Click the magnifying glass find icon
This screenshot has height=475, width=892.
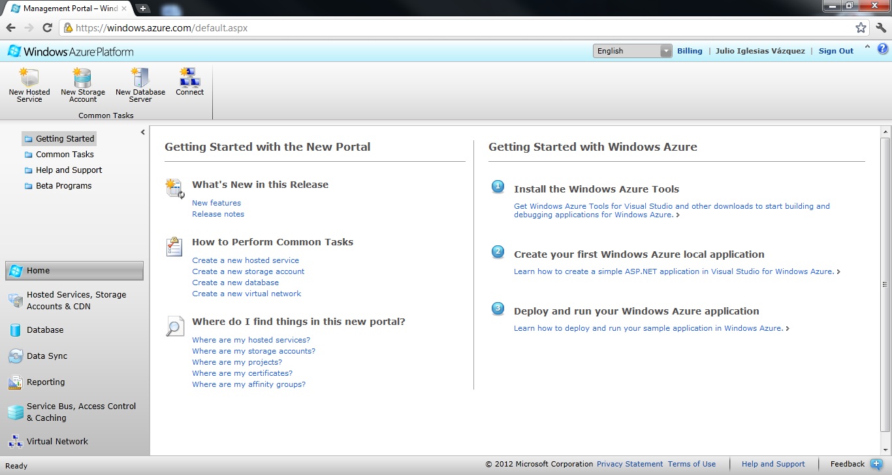point(175,326)
